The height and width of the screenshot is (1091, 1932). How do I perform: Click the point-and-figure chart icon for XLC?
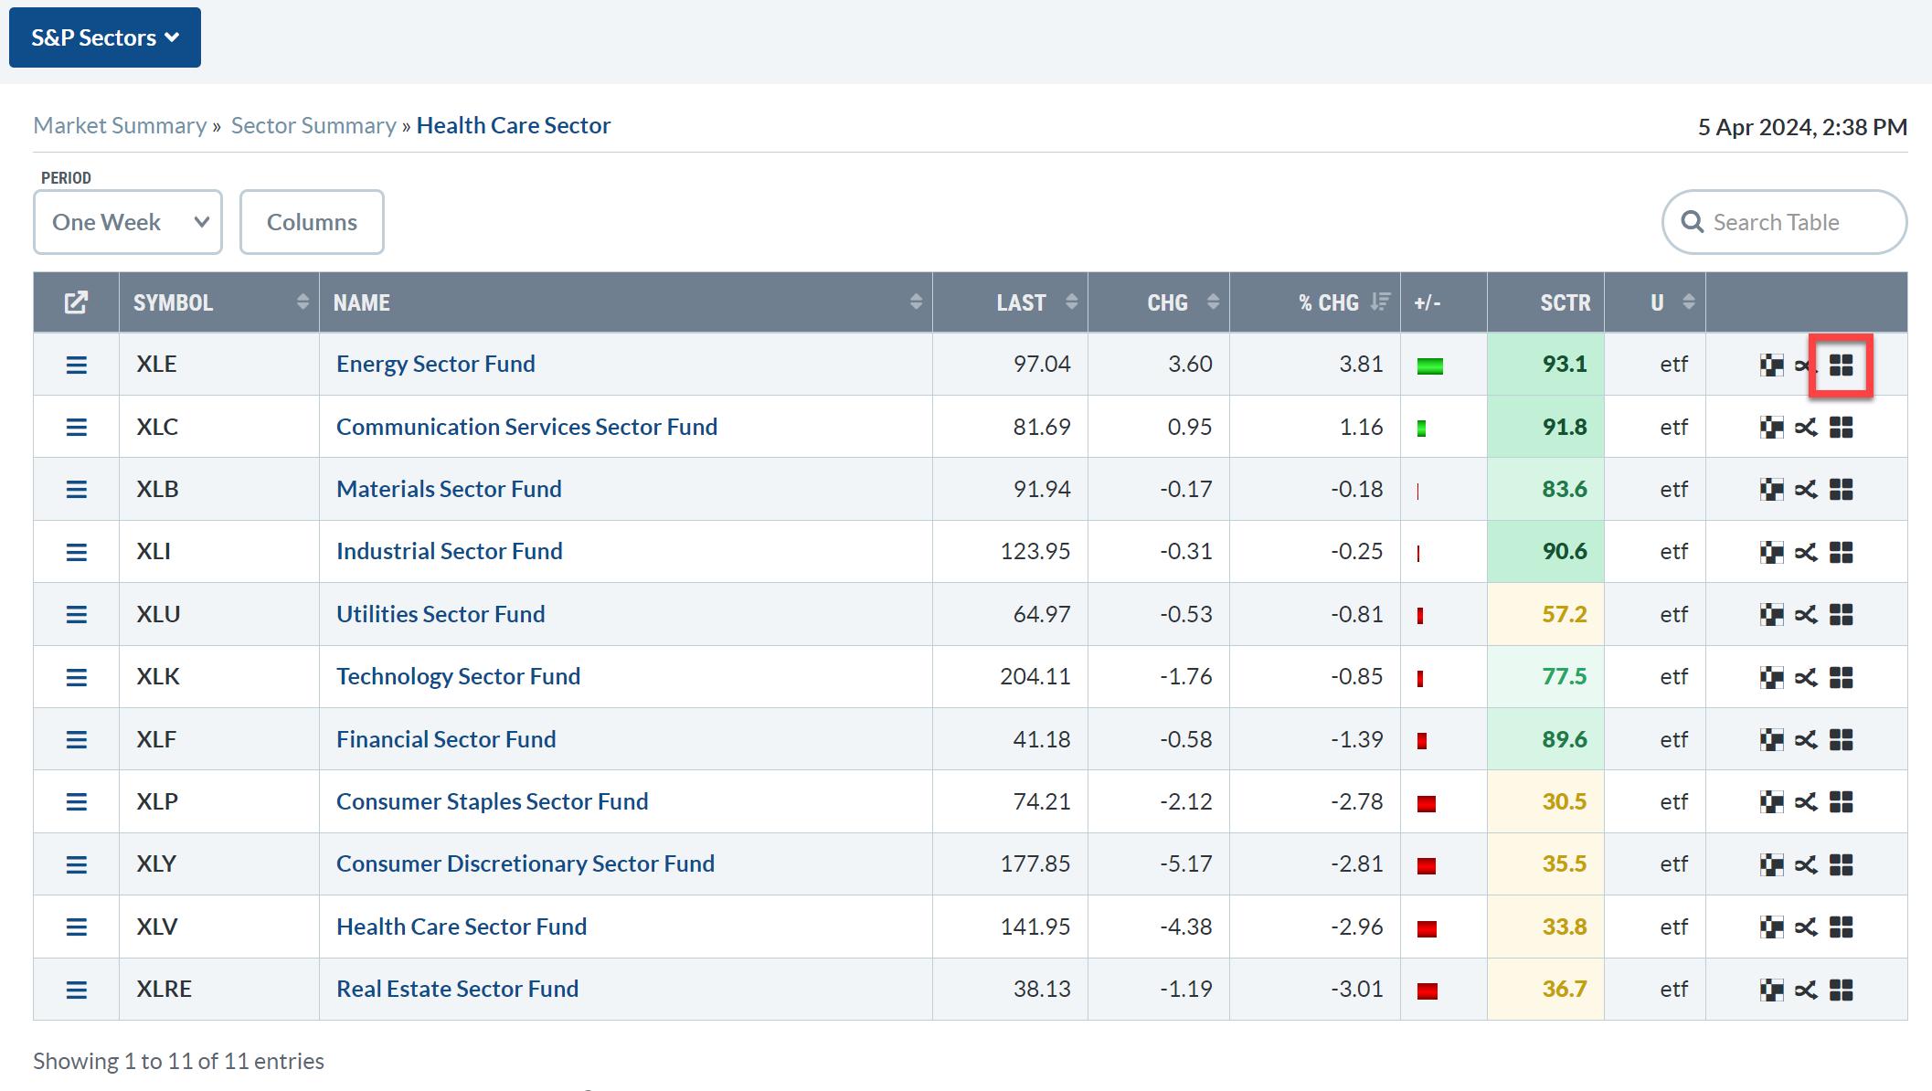point(1771,428)
